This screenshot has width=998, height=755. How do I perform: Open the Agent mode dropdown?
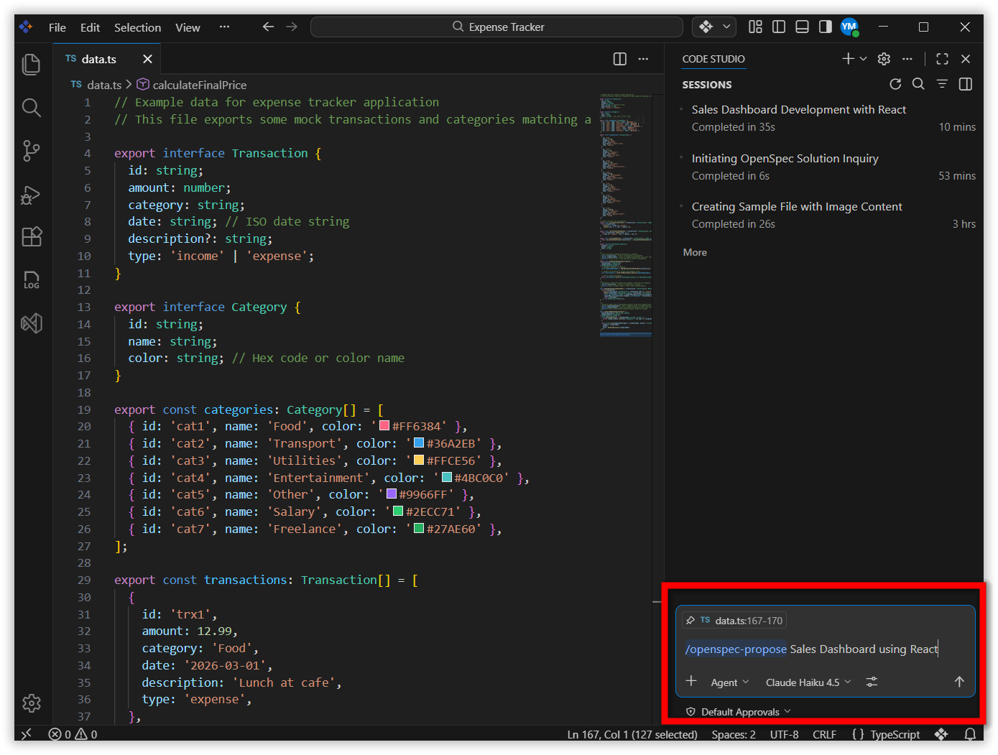pyautogui.click(x=730, y=682)
